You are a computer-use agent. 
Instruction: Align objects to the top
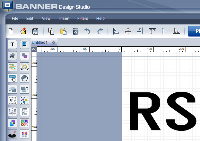point(152,31)
